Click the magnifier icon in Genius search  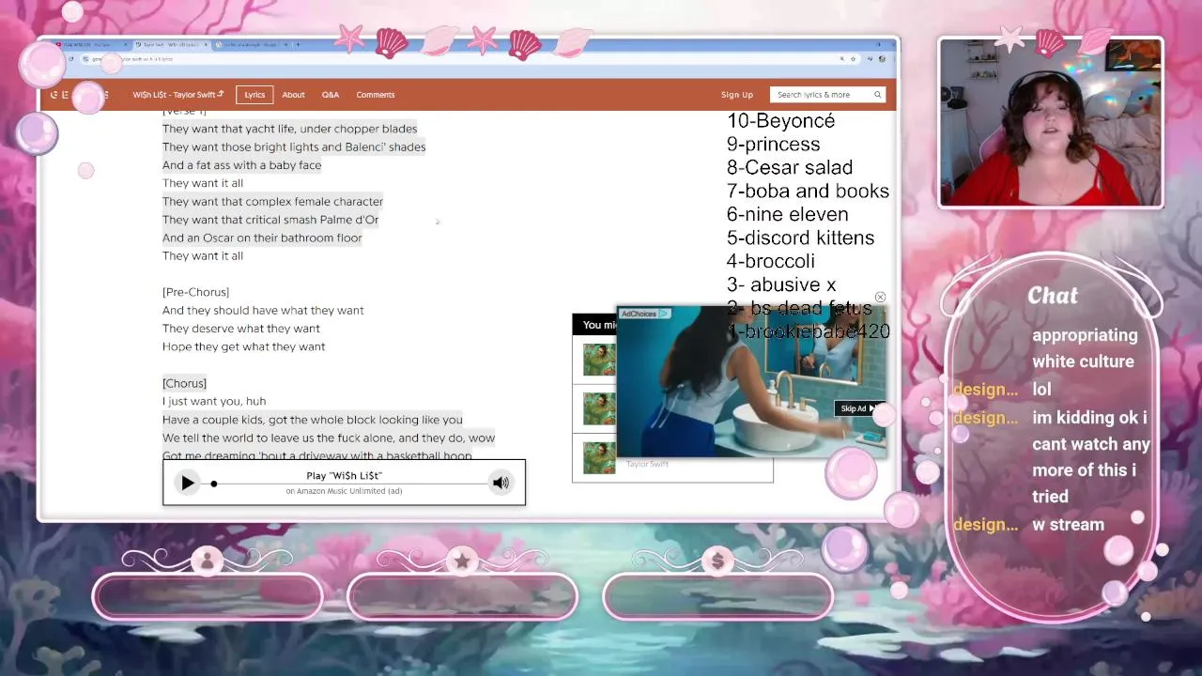(x=878, y=95)
